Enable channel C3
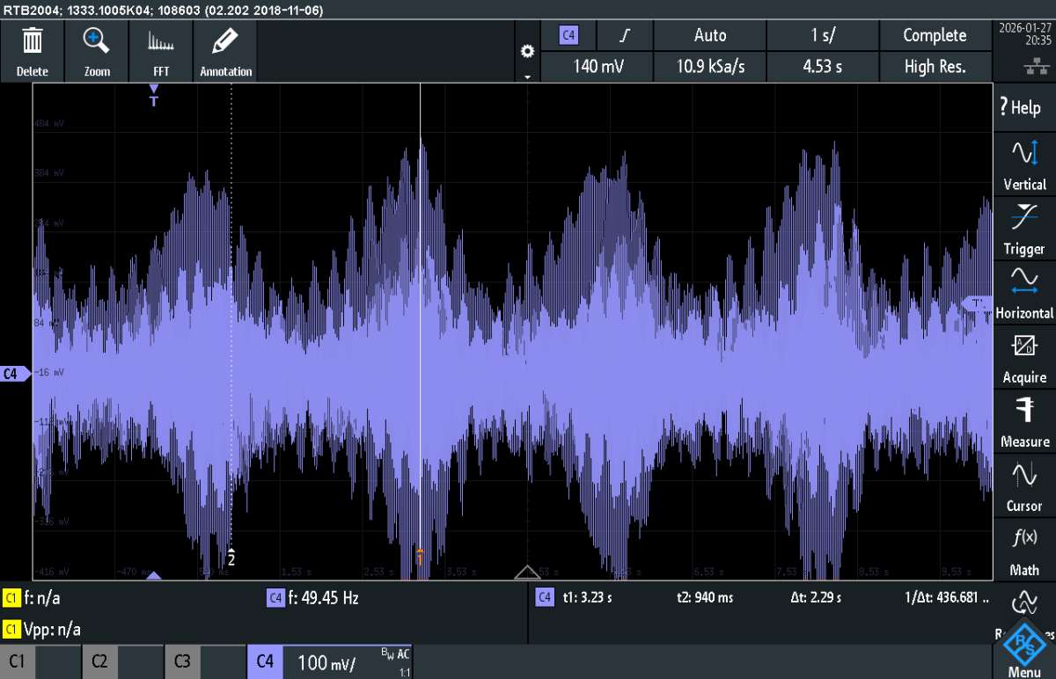The width and height of the screenshot is (1056, 679). coord(206,661)
